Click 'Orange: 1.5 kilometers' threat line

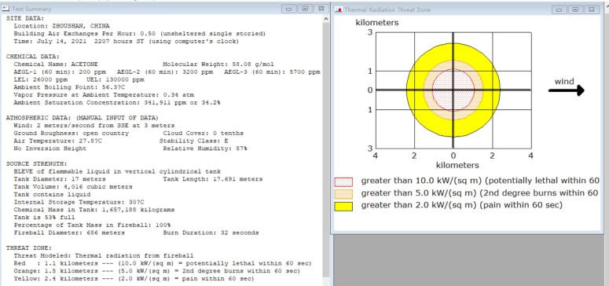click(x=157, y=271)
